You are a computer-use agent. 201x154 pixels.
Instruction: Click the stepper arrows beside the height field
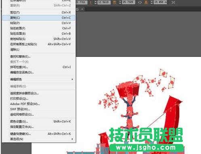pyautogui.click(x=152, y=2)
